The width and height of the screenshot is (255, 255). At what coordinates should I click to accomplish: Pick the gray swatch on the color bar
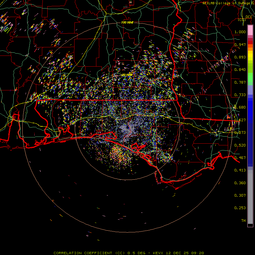(x=250, y=197)
